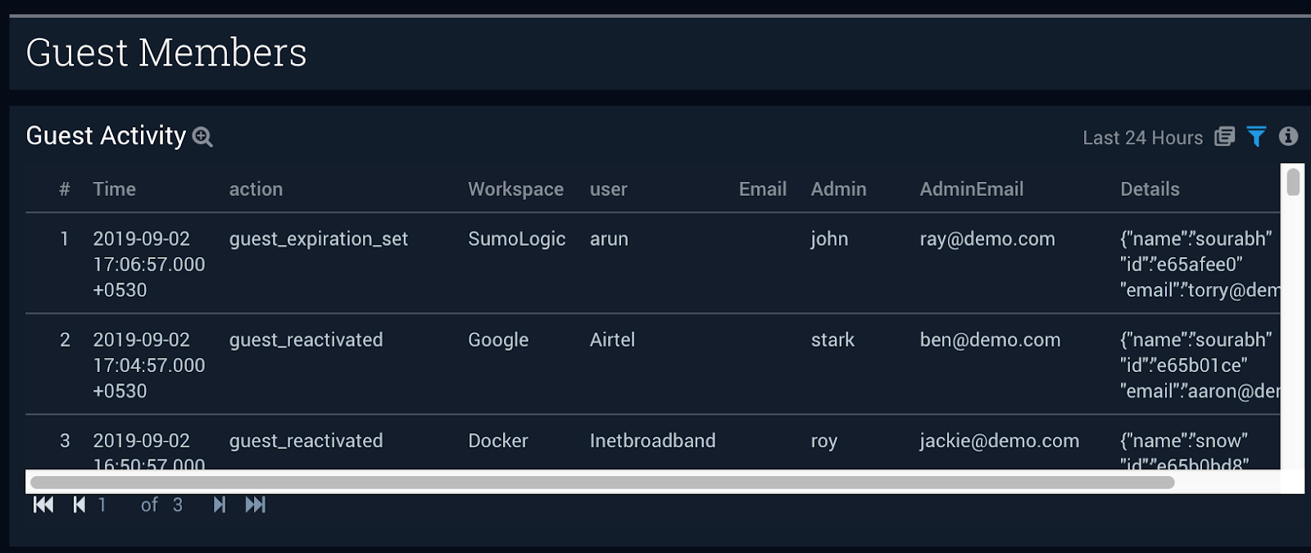
Task: Click ray@demo.com admin email cell
Action: click(987, 239)
